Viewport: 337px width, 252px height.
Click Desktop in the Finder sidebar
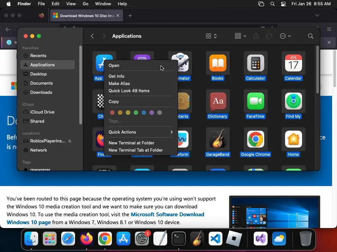[47, 74]
